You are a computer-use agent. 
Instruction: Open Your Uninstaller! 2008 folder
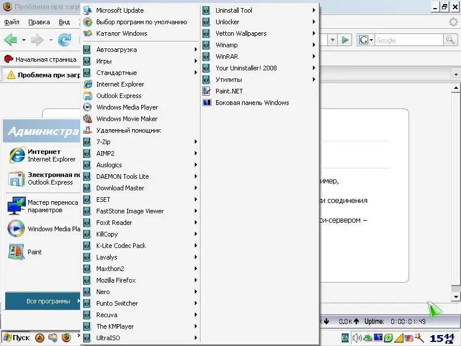click(x=259, y=68)
